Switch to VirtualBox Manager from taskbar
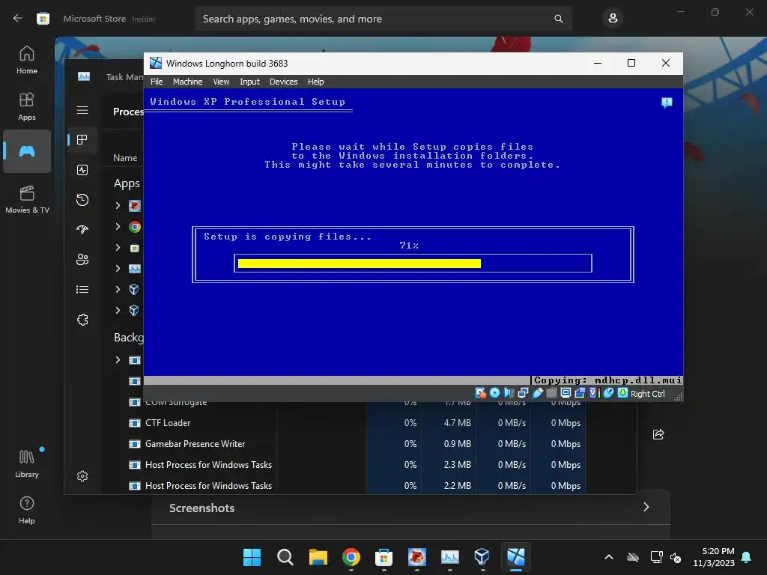Image resolution: width=767 pixels, height=575 pixels. click(x=482, y=557)
